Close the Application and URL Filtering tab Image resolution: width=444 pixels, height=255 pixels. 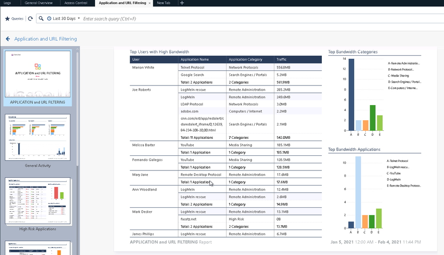point(149,3)
